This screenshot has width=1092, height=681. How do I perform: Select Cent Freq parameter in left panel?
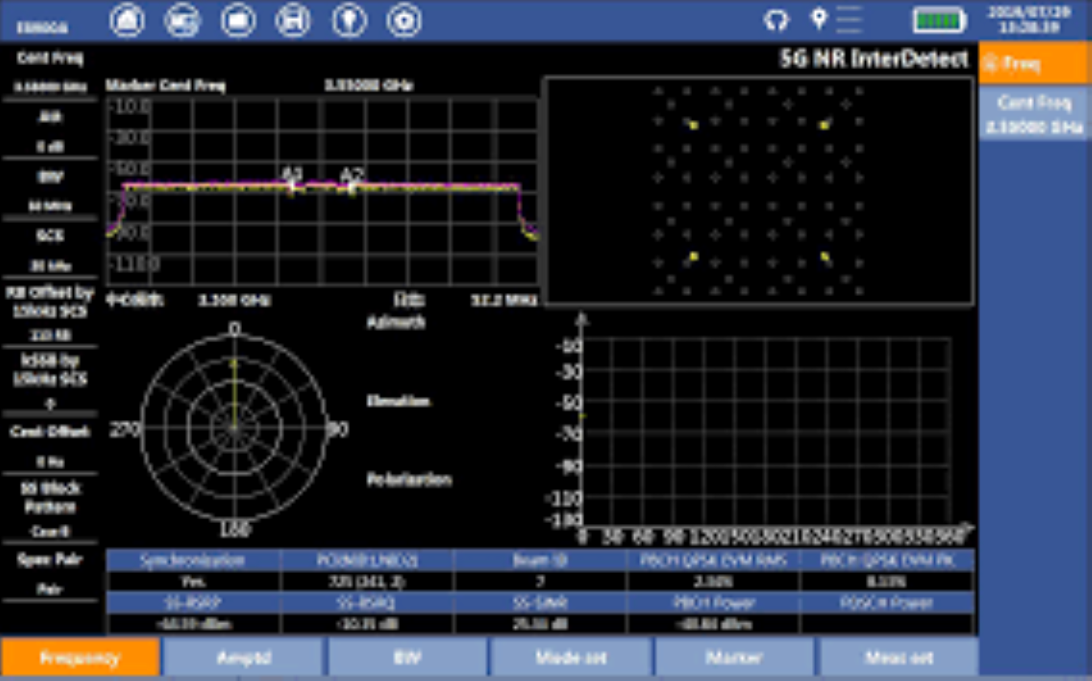pyautogui.click(x=50, y=72)
